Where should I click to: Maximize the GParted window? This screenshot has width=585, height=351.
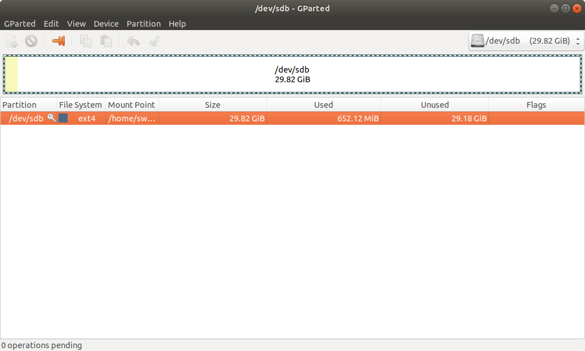click(x=566, y=8)
